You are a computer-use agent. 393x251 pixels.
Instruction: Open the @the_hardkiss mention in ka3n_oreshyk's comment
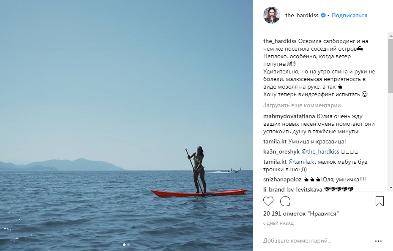pyautogui.click(x=320, y=151)
